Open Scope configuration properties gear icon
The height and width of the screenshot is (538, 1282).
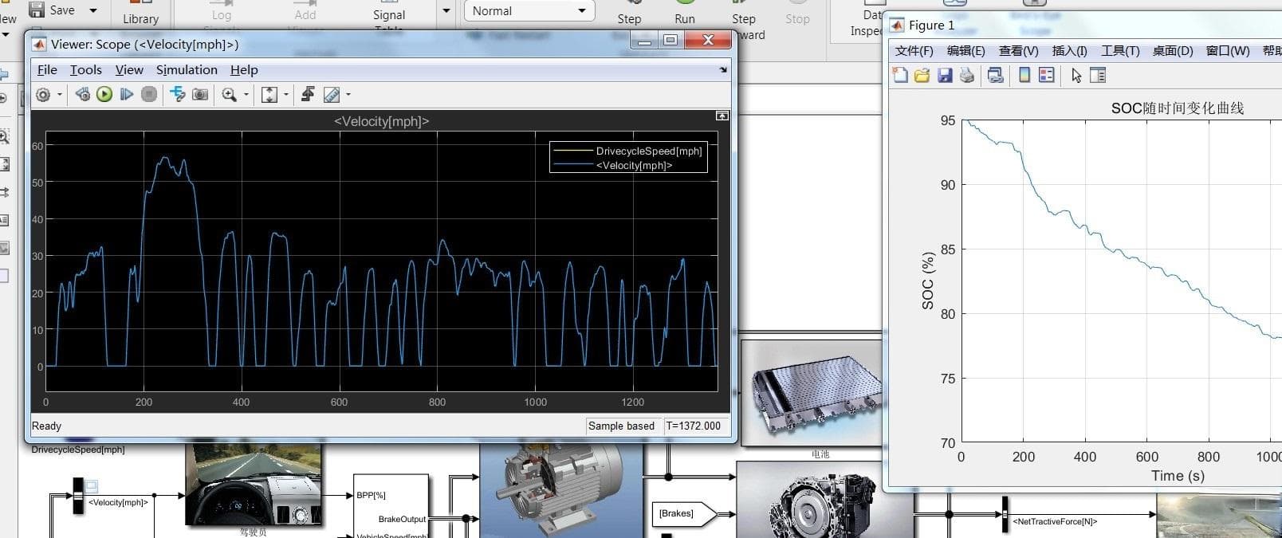(x=43, y=95)
